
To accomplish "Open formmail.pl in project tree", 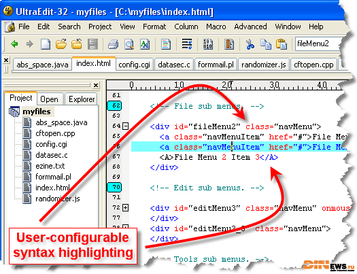I will pyautogui.click(x=53, y=177).
